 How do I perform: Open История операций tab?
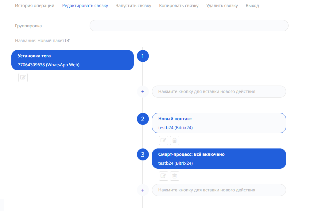[x=35, y=6]
